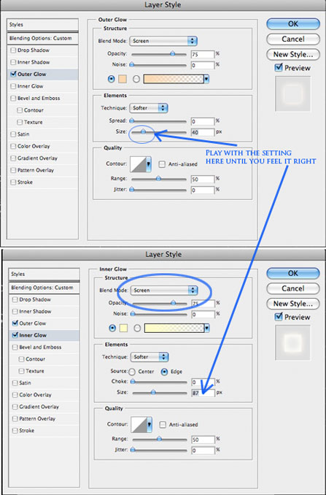
Task: Open the yellow-to-transparent gradient bar
Action: click(x=174, y=329)
